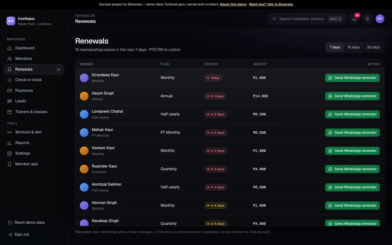Open the About this demo link
392x245 pixels.
[233, 4]
